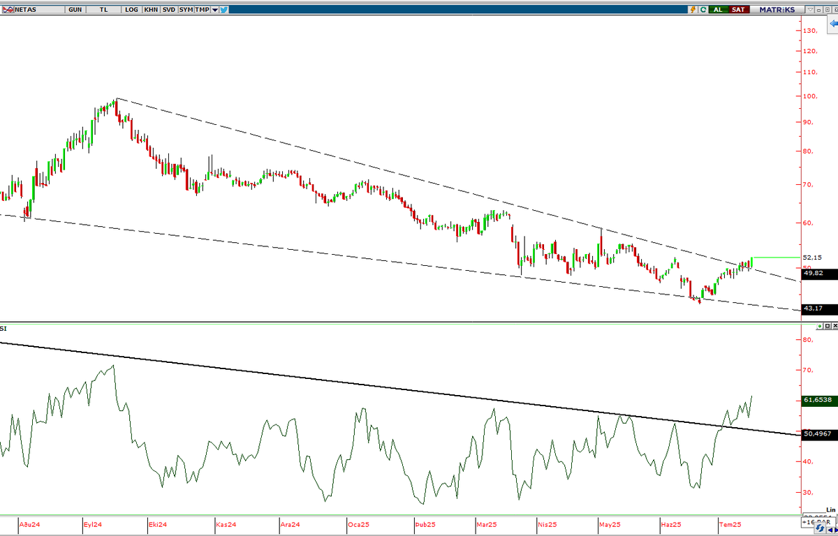Click the 100 price axis label
The image size is (838, 536).
pyautogui.click(x=810, y=96)
